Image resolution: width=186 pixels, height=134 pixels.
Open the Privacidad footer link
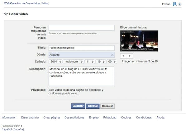[110, 118]
